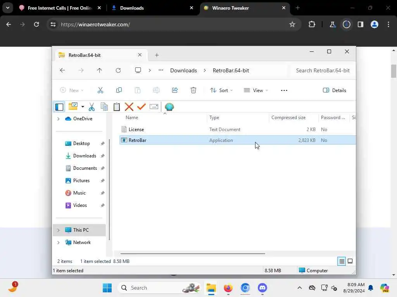Sort by the Type column header
Viewport: 397px width, 297px height.
[x=238, y=118]
